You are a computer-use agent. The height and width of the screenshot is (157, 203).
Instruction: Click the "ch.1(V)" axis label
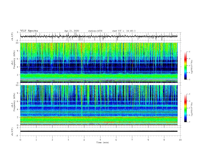point(12,36)
